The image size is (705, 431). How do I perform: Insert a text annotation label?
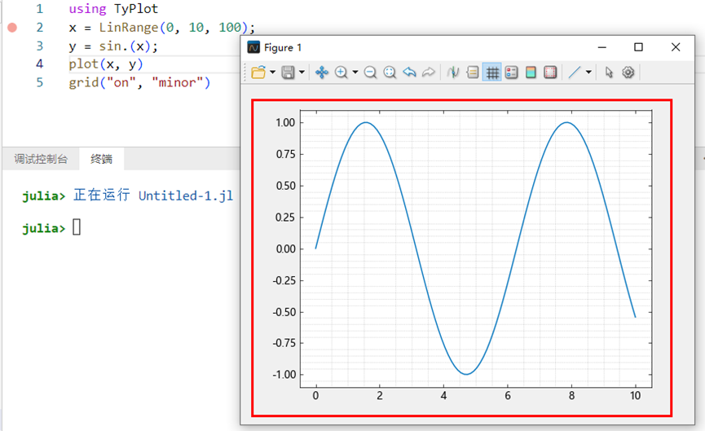click(x=472, y=73)
